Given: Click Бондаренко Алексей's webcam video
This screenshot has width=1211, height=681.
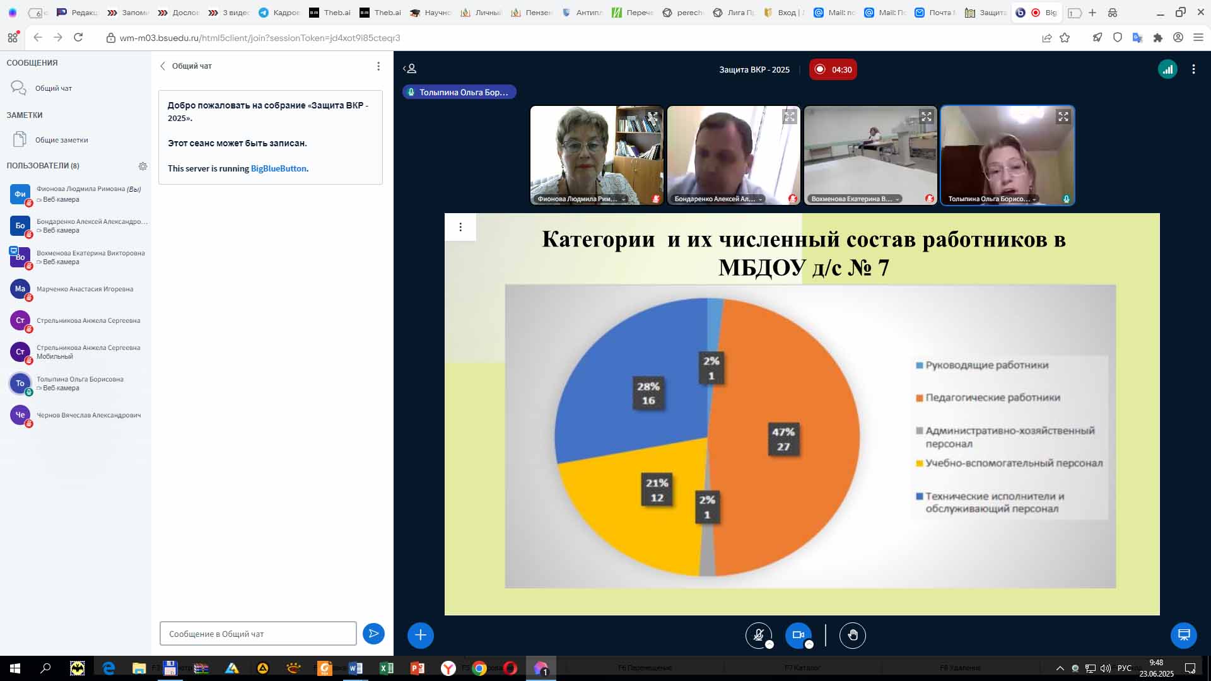Looking at the screenshot, I should (734, 155).
